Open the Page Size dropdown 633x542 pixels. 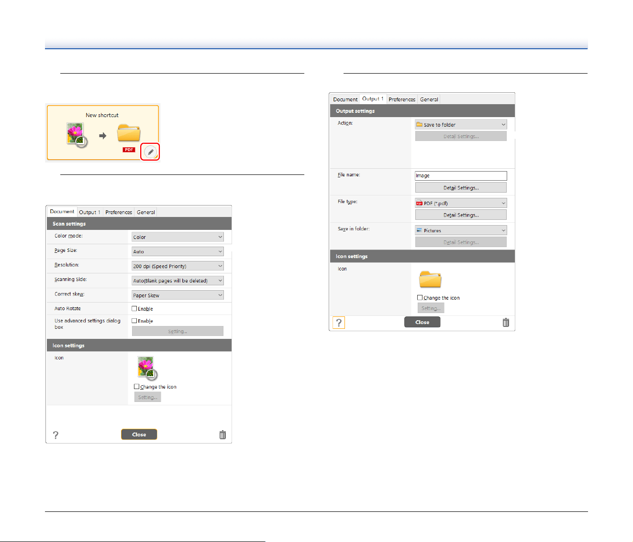(x=178, y=251)
